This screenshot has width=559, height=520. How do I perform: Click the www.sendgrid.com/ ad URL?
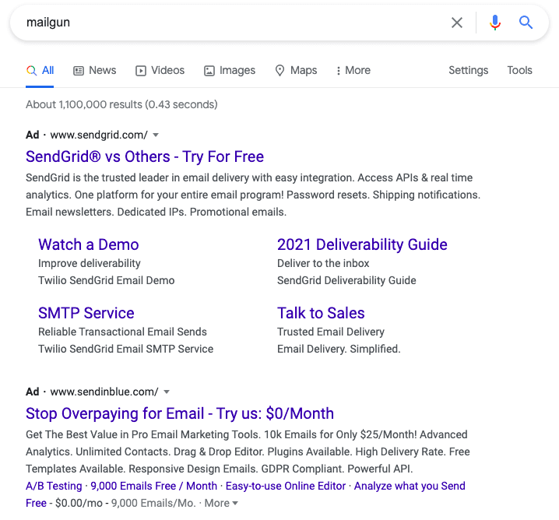point(99,135)
